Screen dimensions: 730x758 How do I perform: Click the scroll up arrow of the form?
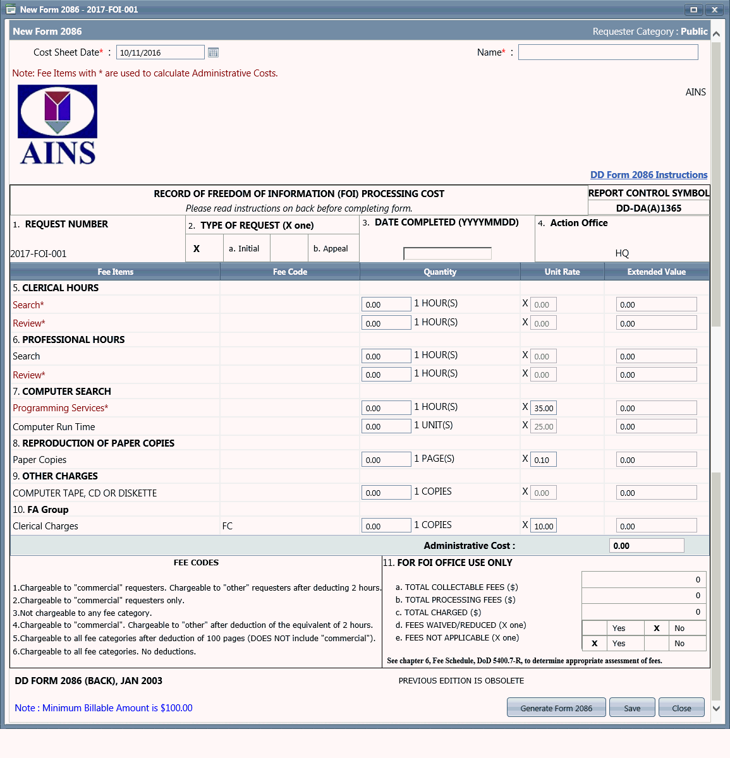[716, 34]
